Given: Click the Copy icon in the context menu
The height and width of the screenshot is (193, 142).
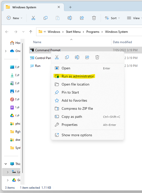Looking at the screenshot, I should click(67, 57).
